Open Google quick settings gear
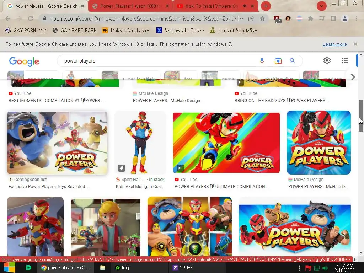Viewport: 364px width, 273px height. point(327,60)
